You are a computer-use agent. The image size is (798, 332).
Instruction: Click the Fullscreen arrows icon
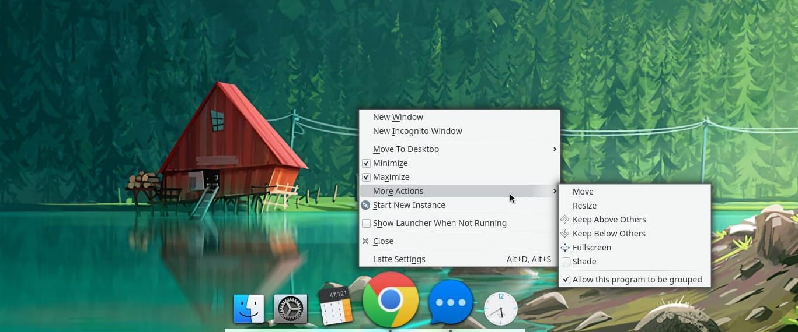[565, 248]
